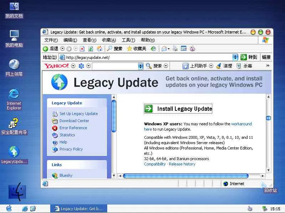Viewport: 285px width, 213px height.
Task: Click the Legacy Update globe logo
Action: 59,82
